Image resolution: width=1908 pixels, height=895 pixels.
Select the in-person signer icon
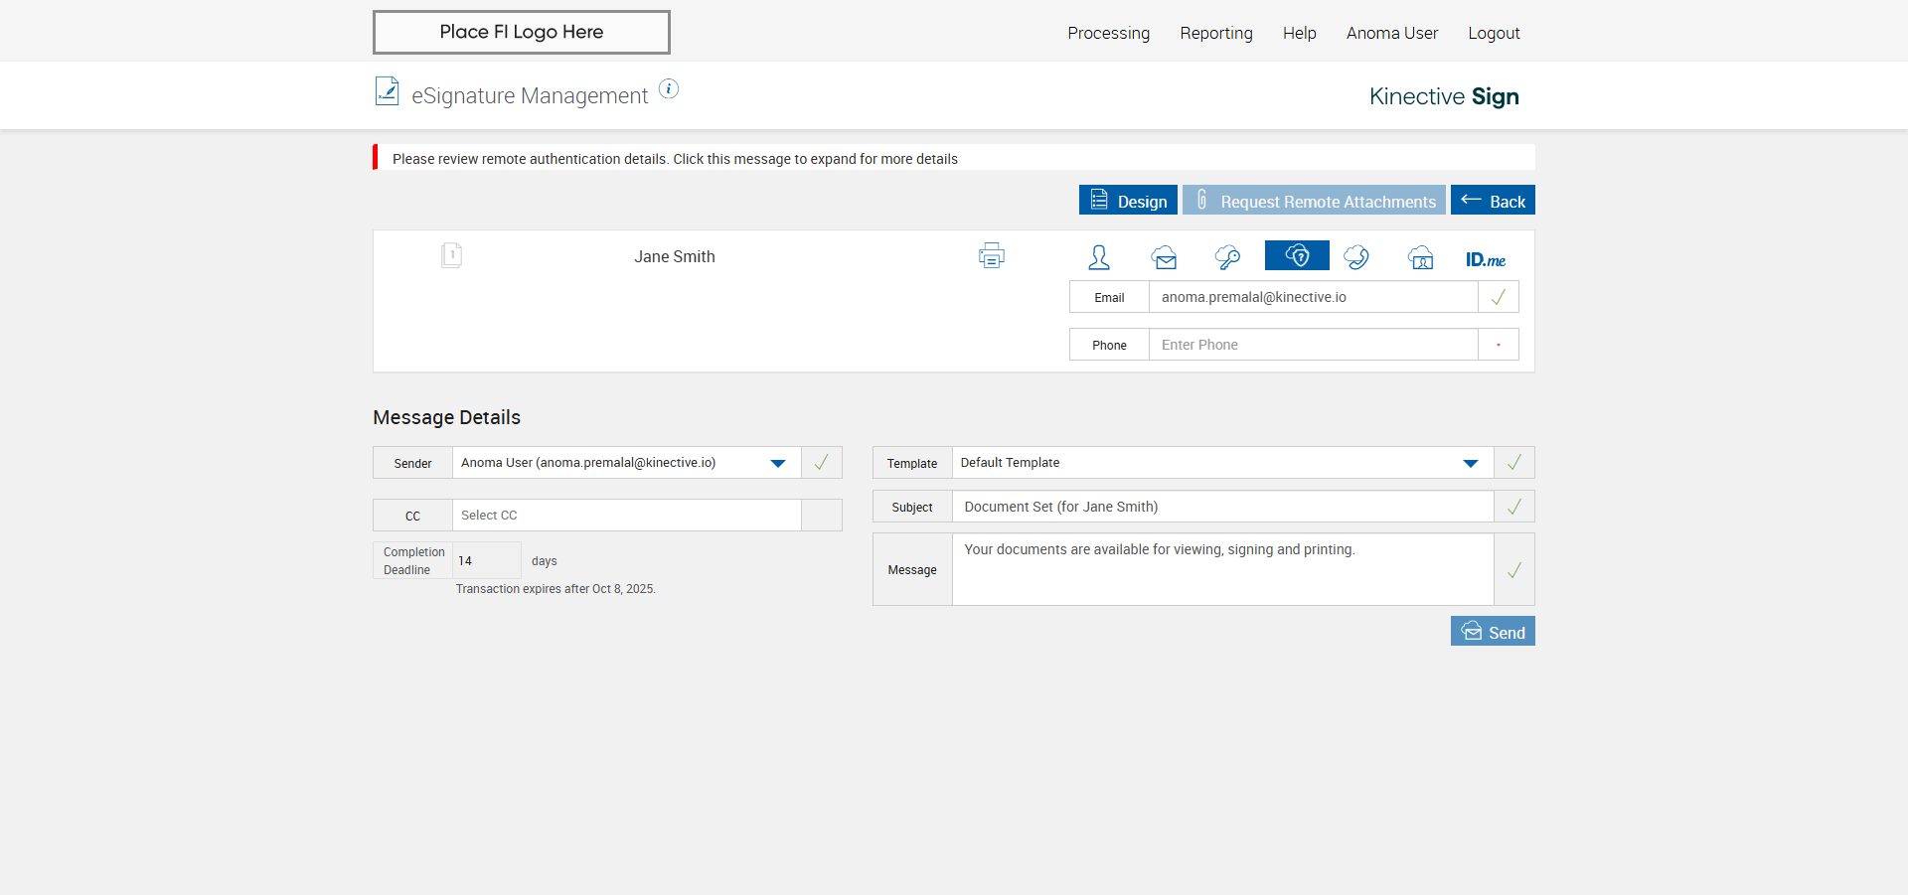click(x=1099, y=257)
